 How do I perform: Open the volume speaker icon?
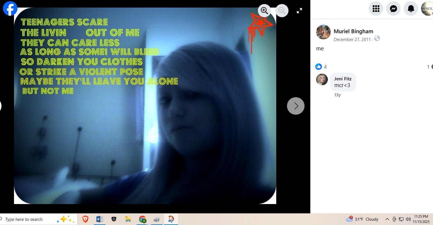[408, 219]
